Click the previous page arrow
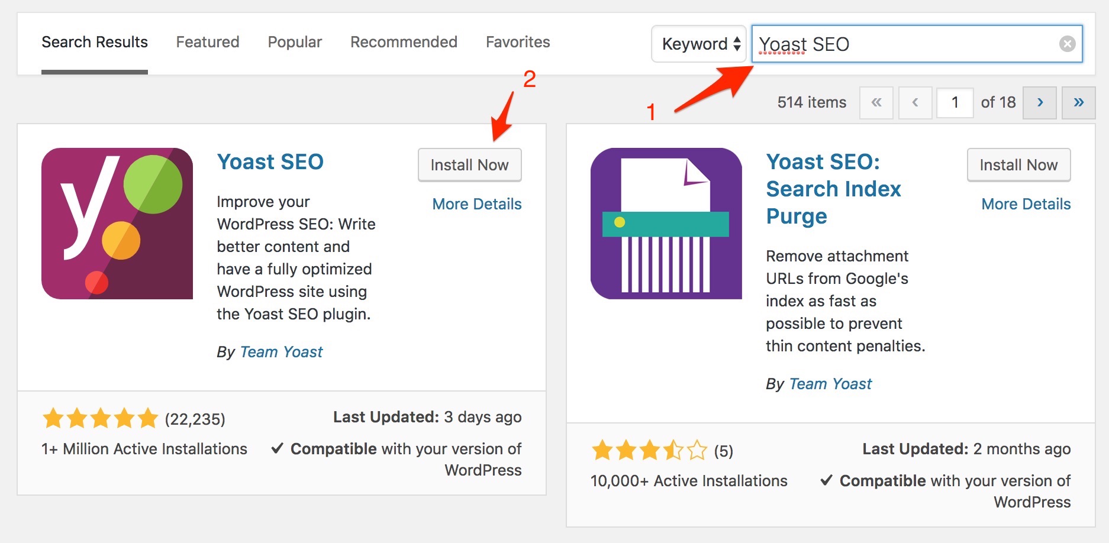 (915, 102)
